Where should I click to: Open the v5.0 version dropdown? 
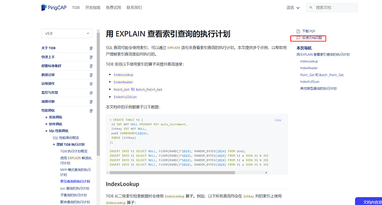tap(67, 34)
